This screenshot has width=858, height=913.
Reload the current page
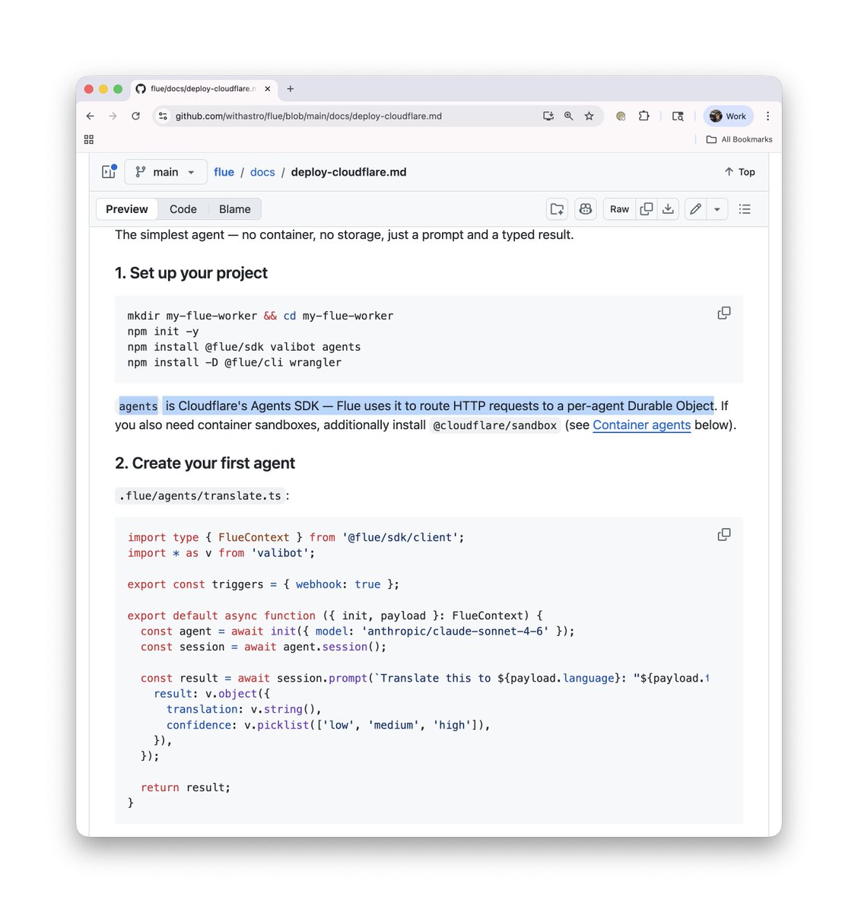(x=135, y=116)
